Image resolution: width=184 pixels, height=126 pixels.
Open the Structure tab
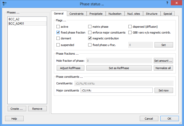[x=151, y=14]
